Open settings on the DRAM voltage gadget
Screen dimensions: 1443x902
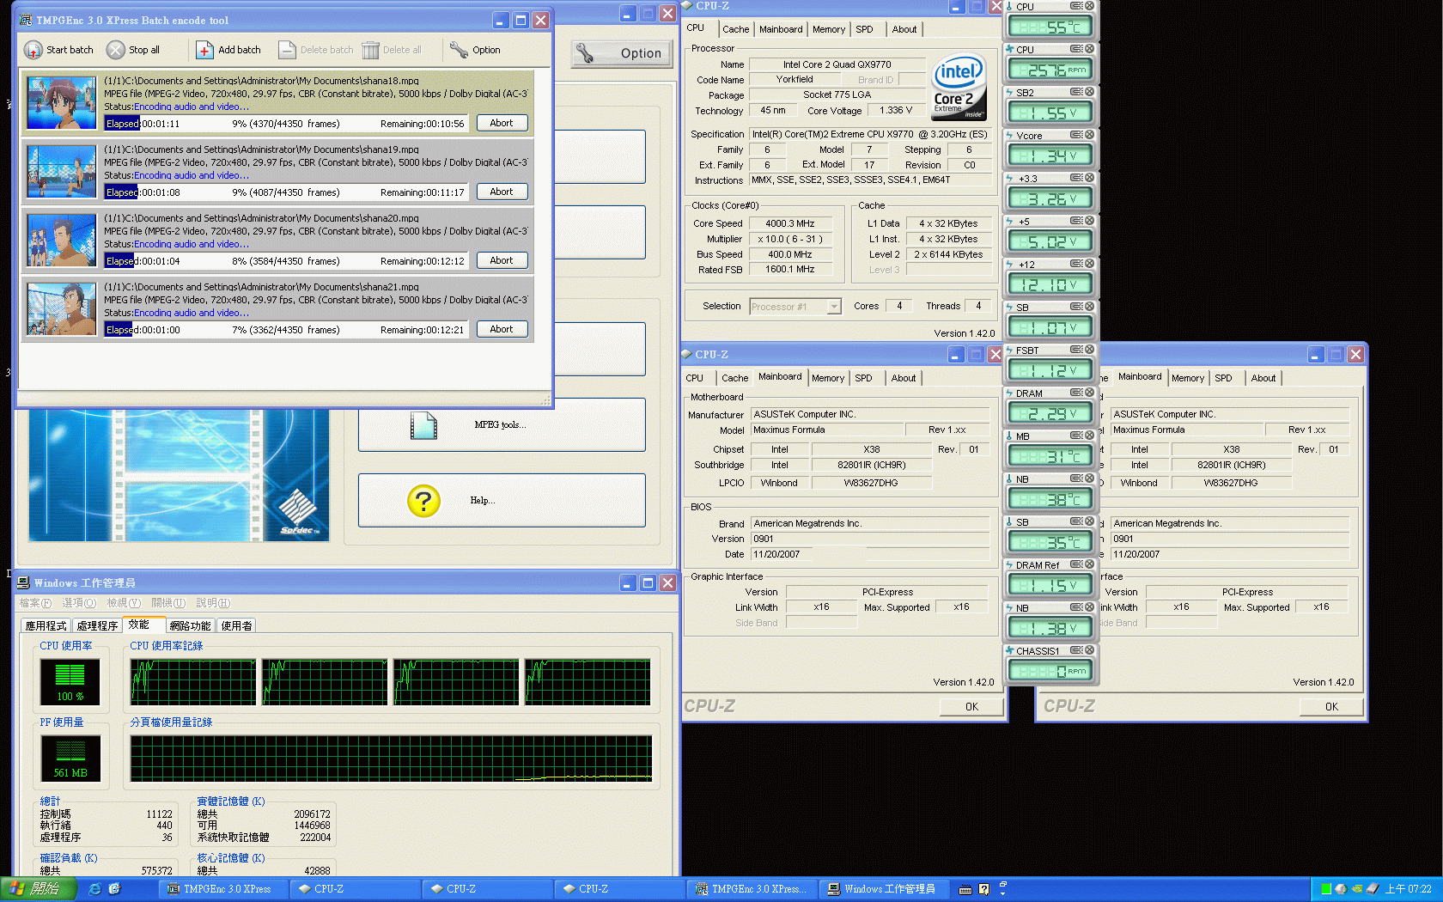[1076, 393]
